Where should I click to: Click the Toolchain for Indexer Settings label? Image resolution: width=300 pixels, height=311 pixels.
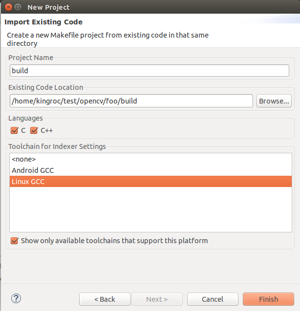pyautogui.click(x=57, y=146)
